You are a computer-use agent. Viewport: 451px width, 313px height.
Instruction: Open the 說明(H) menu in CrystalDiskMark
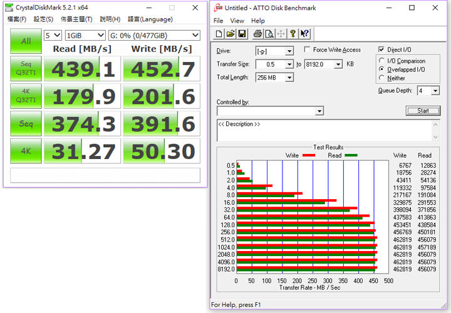110,19
